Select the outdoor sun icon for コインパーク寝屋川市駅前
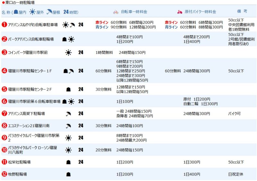This screenshot has height=181, width=257. click(x=68, y=53)
